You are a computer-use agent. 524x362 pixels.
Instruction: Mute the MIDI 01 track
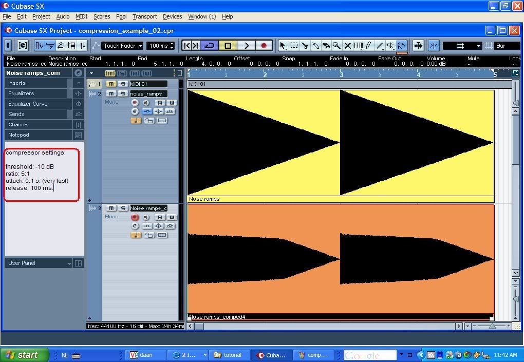coord(111,84)
